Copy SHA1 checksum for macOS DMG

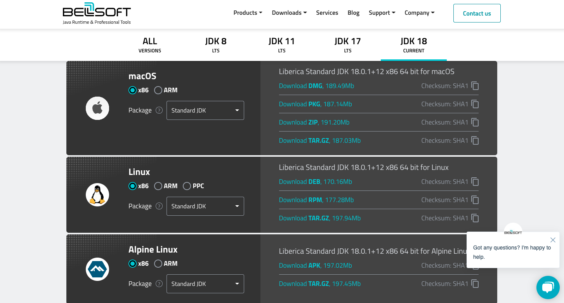click(475, 86)
